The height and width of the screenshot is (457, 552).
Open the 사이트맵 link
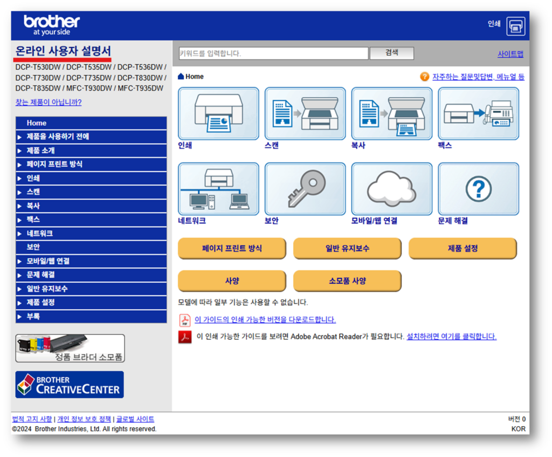click(510, 54)
